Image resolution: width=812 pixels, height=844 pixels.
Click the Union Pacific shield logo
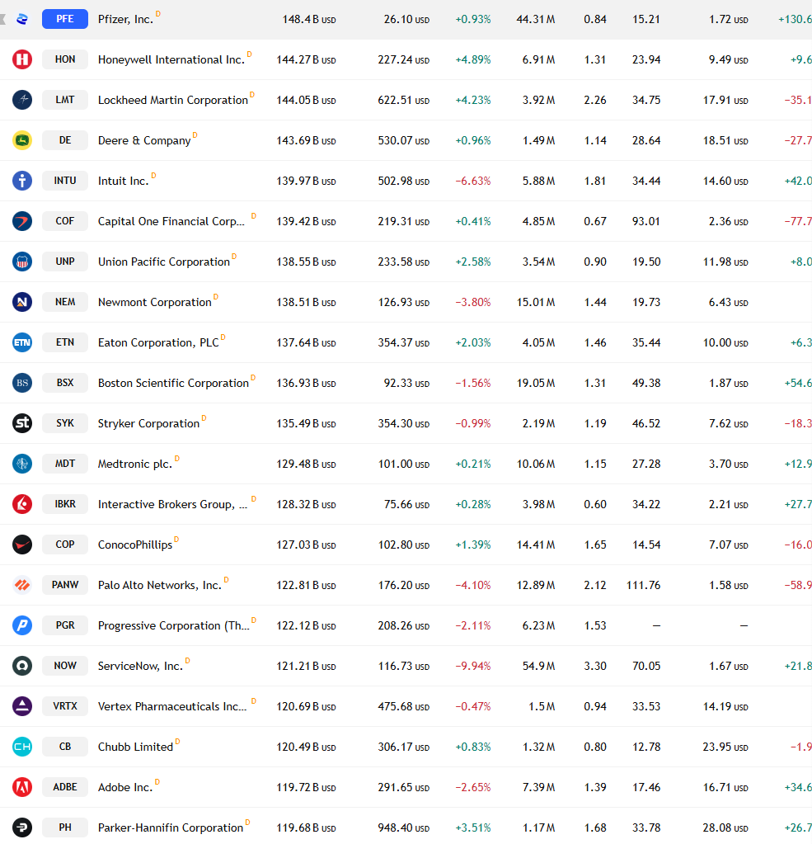(22, 262)
